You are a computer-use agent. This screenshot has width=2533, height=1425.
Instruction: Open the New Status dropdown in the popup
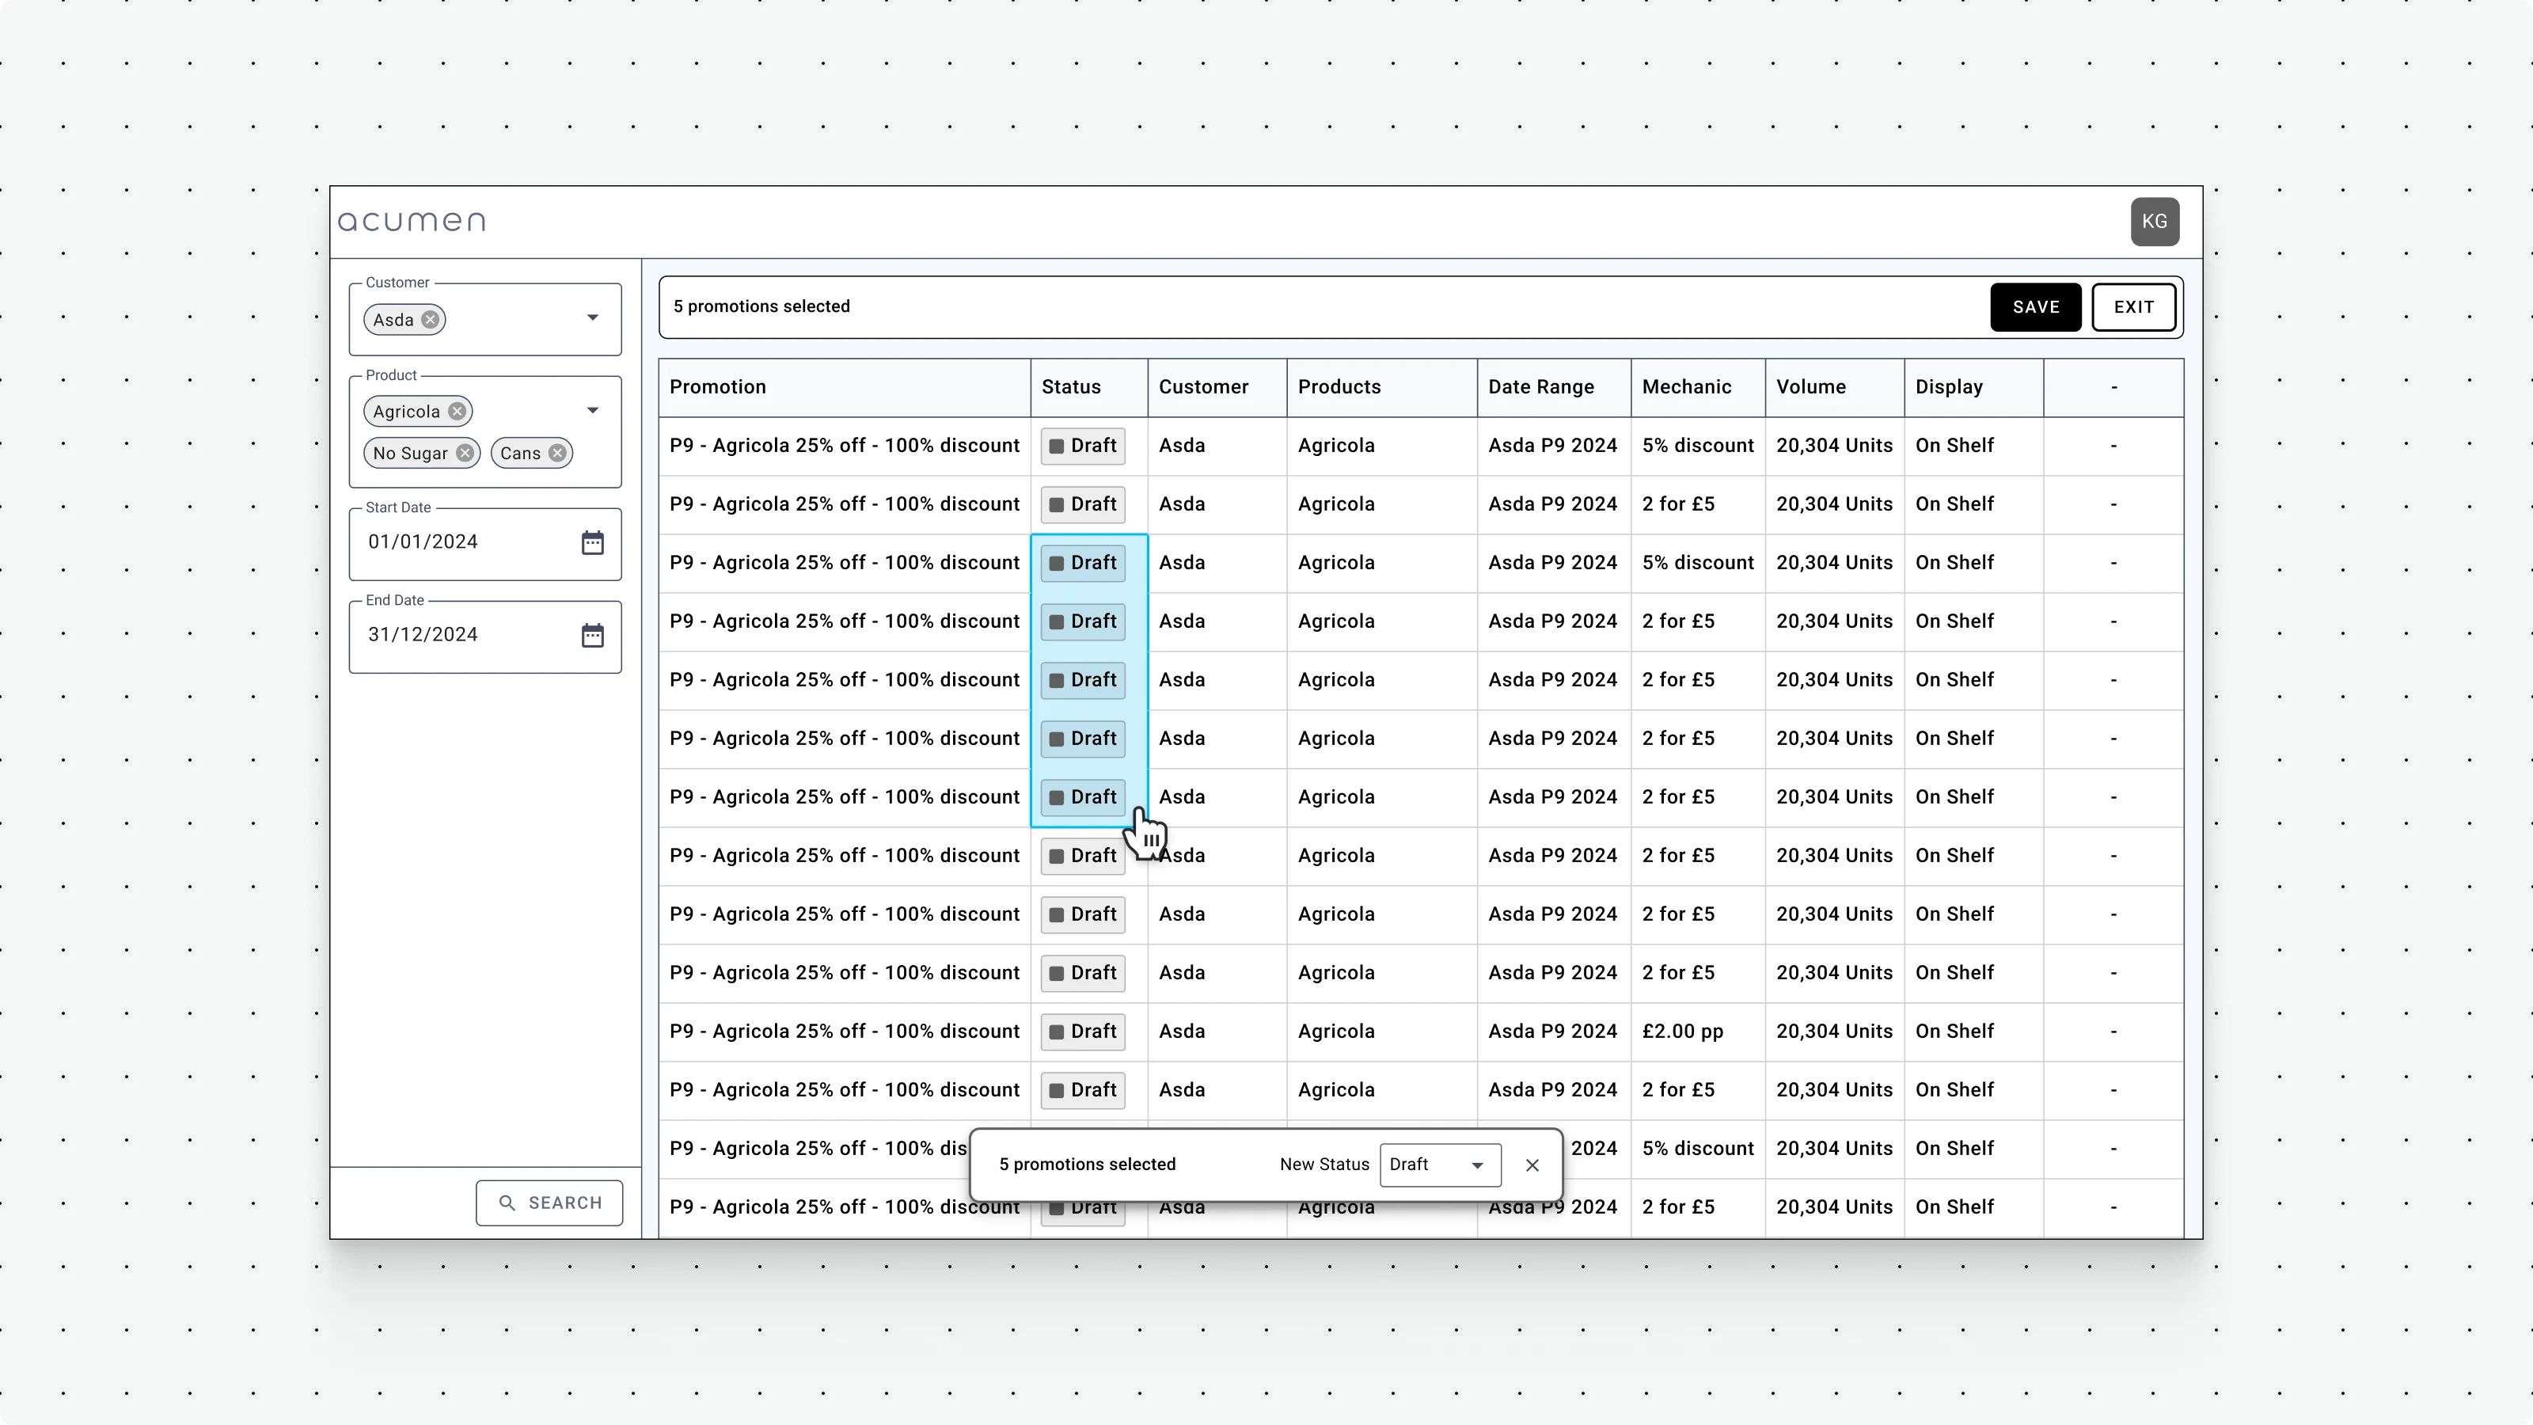1438,1165
